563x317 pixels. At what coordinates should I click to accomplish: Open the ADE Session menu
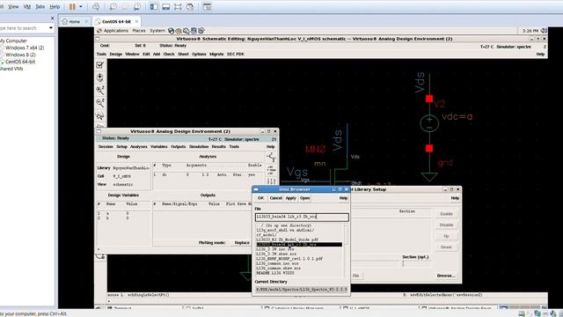pos(106,147)
